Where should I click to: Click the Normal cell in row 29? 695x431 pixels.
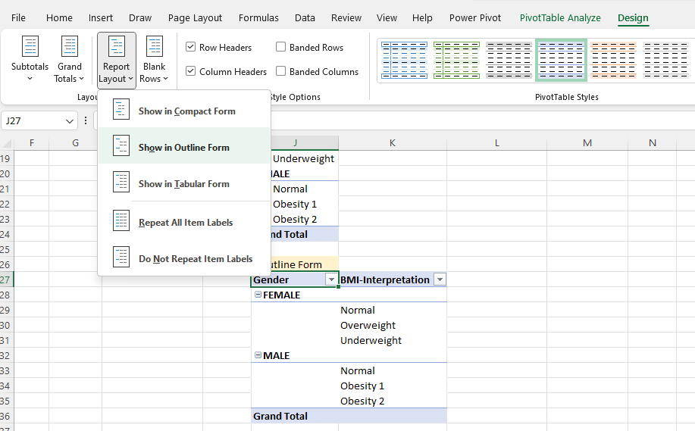(393, 310)
